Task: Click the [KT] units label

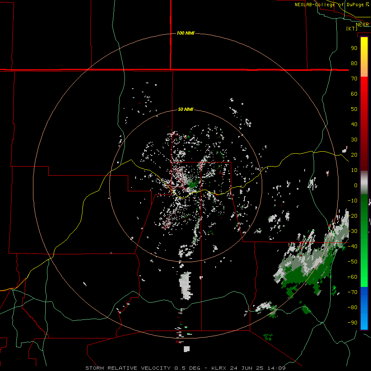Action: tap(352, 28)
